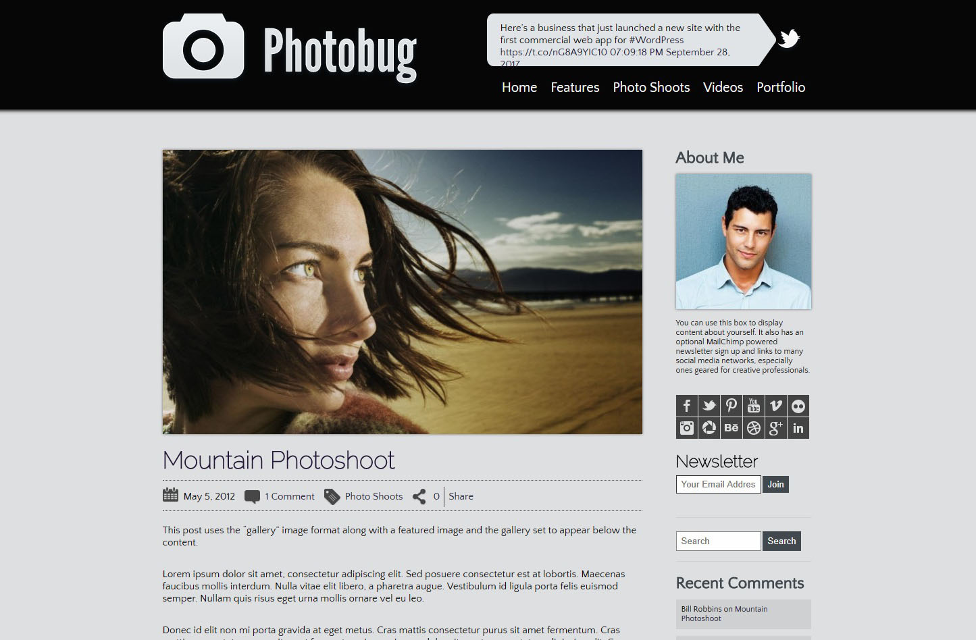This screenshot has width=976, height=640.
Task: Click the Dribbble basketball icon
Action: point(753,428)
